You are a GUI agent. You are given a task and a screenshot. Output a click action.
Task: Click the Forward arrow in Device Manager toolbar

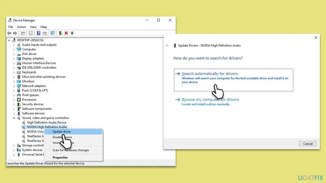(15, 33)
